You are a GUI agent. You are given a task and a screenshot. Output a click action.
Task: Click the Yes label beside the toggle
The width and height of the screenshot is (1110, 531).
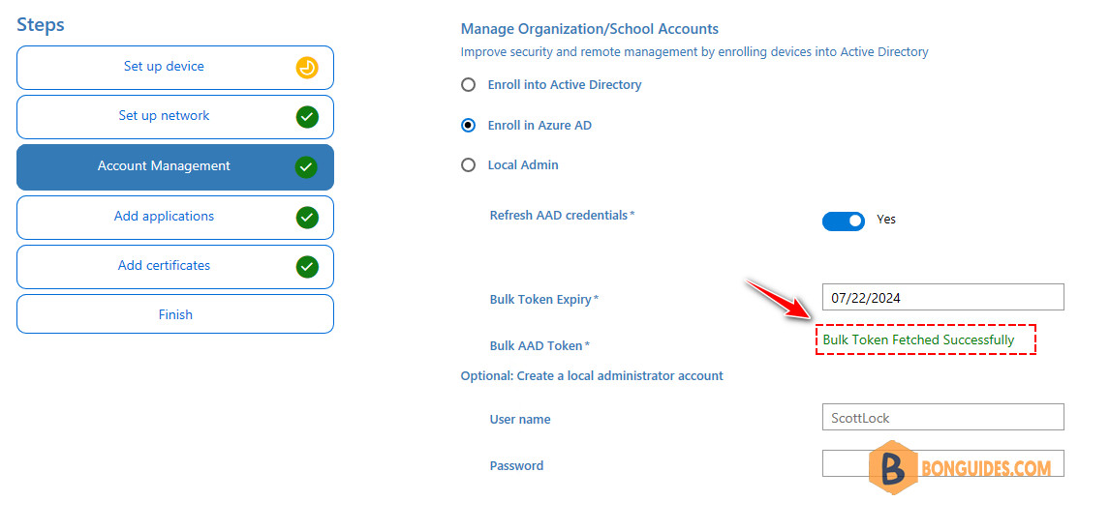pyautogui.click(x=886, y=220)
